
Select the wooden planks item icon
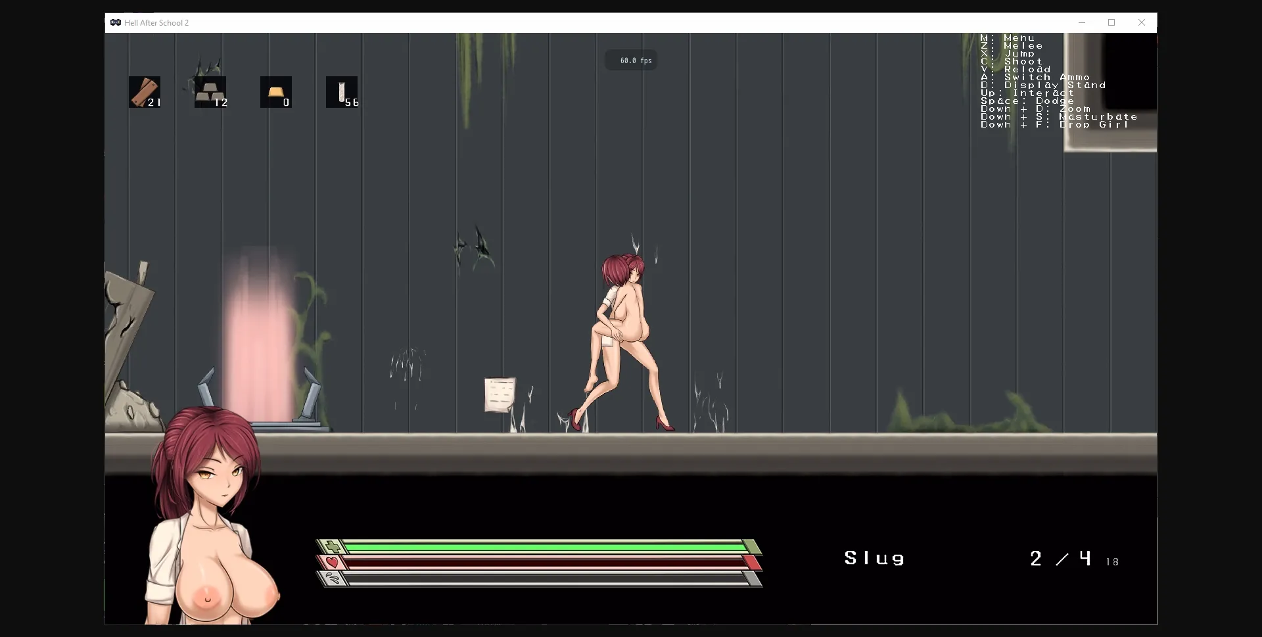point(145,92)
